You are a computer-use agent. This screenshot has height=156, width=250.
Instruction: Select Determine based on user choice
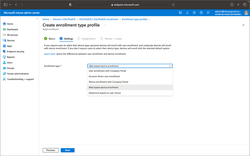tap(130, 93)
